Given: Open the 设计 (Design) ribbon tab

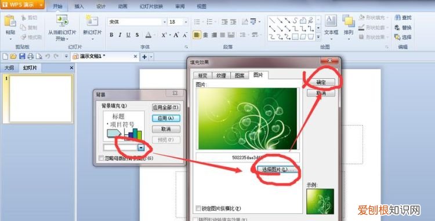Looking at the screenshot, I should click(101, 6).
